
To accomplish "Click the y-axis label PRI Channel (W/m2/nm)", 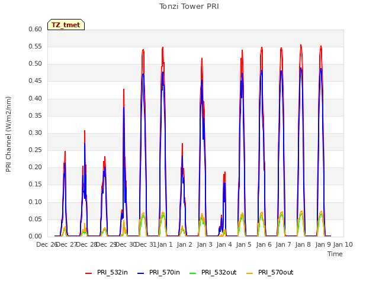I will click(8, 134).
